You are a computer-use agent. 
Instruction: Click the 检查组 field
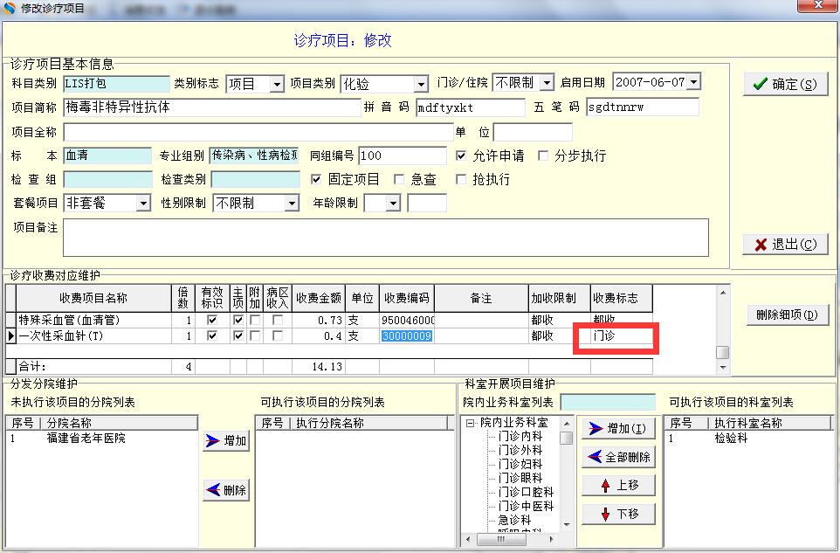tap(107, 179)
